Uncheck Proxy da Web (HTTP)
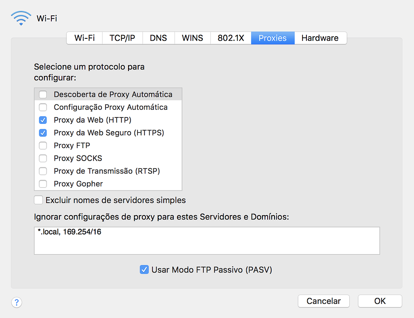The height and width of the screenshot is (318, 414). click(43, 120)
